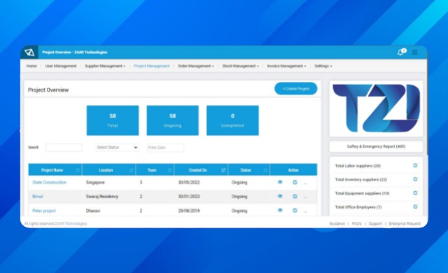Viewport: 448px width, 273px height.
Task: Expand Supplier Management menu
Action: [105, 66]
